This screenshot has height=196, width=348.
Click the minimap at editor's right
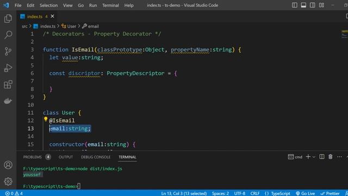(x=344, y=34)
